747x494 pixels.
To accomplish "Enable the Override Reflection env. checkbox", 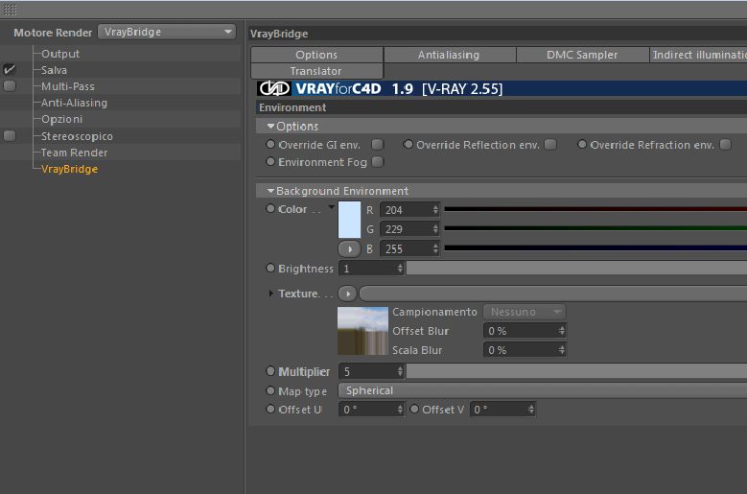I will (x=550, y=144).
